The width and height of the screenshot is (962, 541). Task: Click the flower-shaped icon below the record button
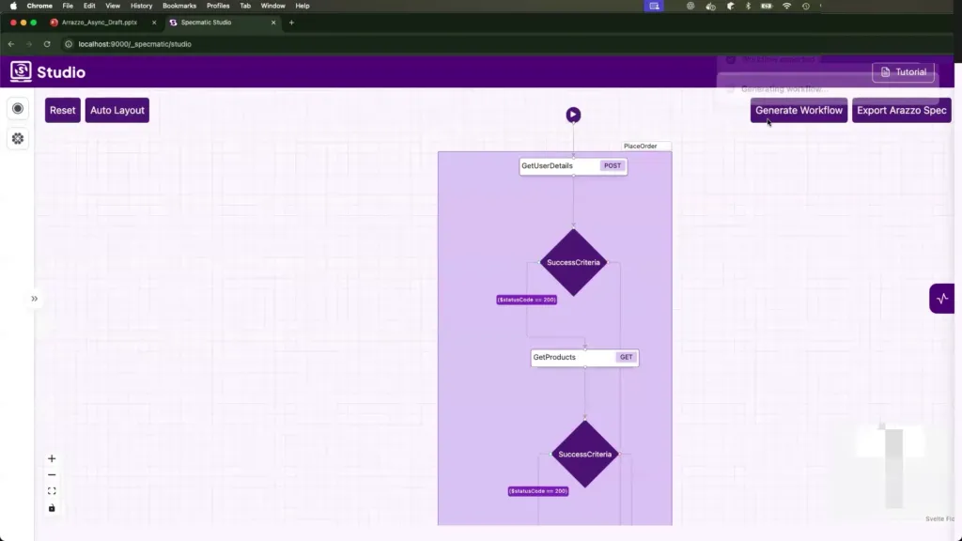point(18,139)
